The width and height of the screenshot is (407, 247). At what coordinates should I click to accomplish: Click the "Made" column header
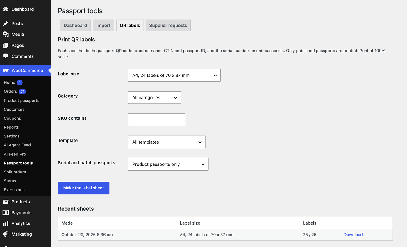click(x=67, y=223)
